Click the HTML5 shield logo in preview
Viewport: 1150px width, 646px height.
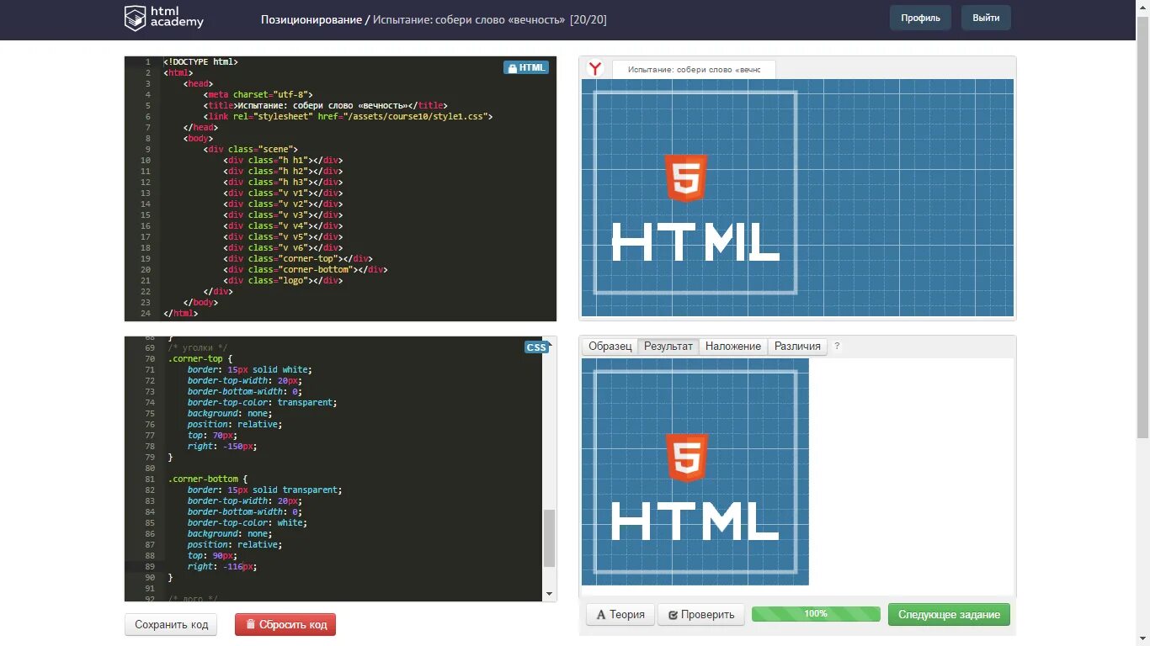click(x=687, y=177)
